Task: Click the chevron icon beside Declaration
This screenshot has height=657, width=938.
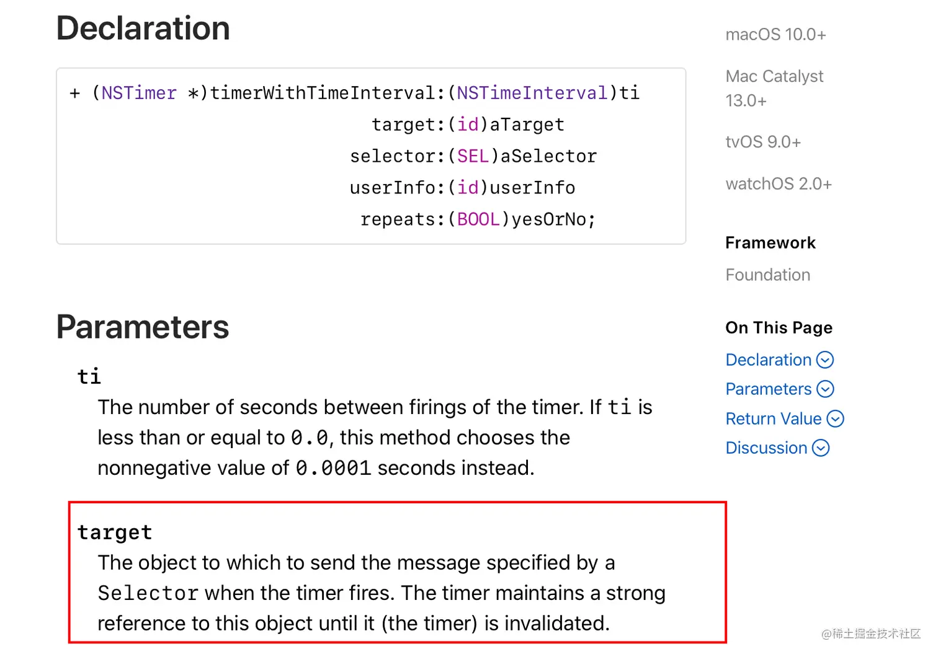Action: (x=825, y=360)
